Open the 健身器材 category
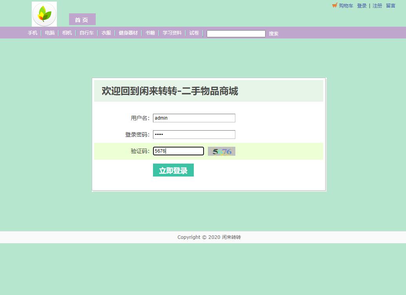Viewport: 406px width, 295px height. coord(127,33)
